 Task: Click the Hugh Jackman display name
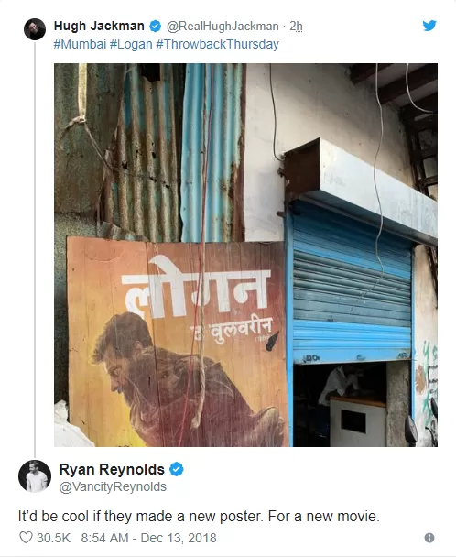(x=99, y=26)
